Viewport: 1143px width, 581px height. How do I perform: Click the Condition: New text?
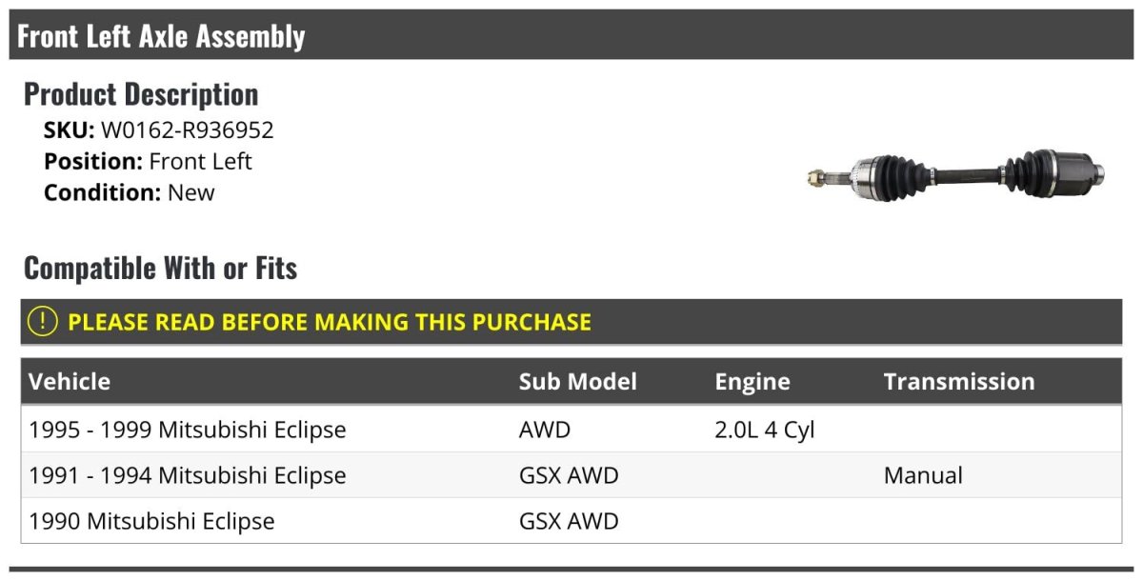point(129,192)
